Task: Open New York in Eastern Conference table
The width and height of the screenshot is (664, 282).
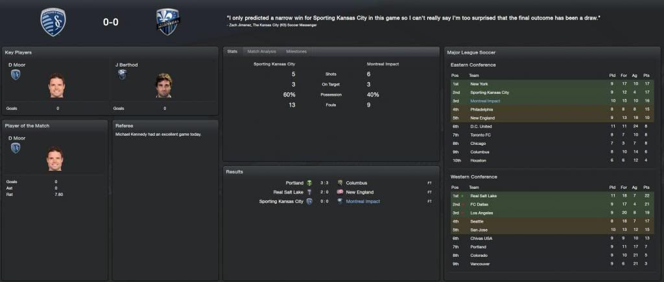Action: [x=479, y=84]
